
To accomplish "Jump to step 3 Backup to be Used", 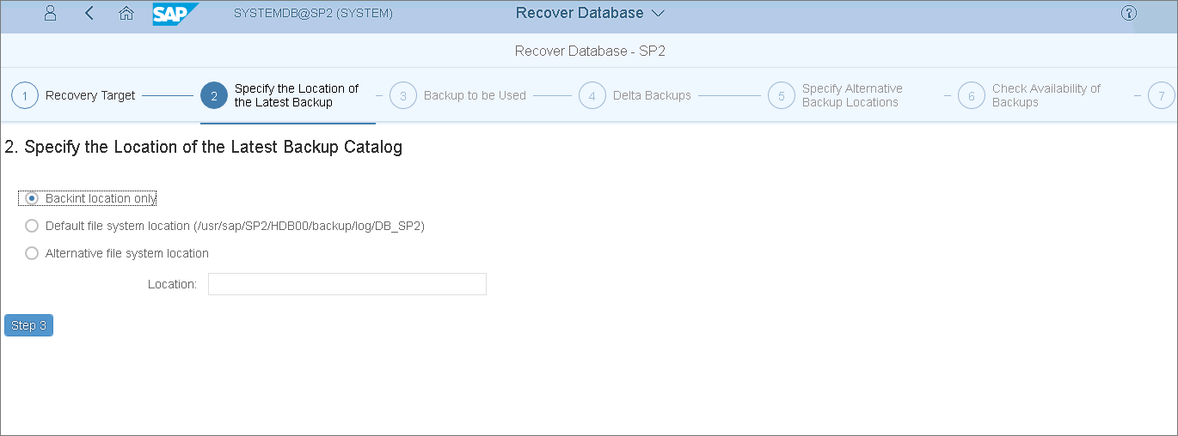I will tap(457, 95).
